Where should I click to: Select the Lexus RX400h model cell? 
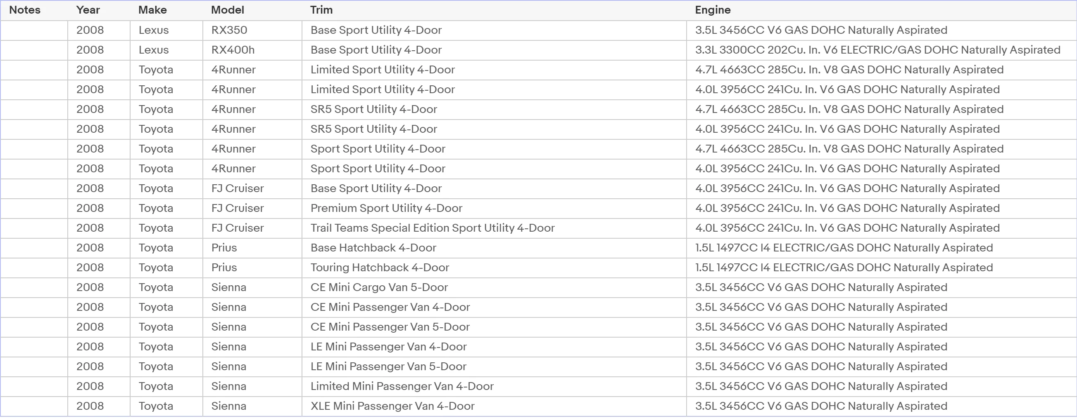pyautogui.click(x=252, y=50)
